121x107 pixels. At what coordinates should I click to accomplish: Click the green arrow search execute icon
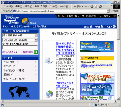click(x=36, y=52)
